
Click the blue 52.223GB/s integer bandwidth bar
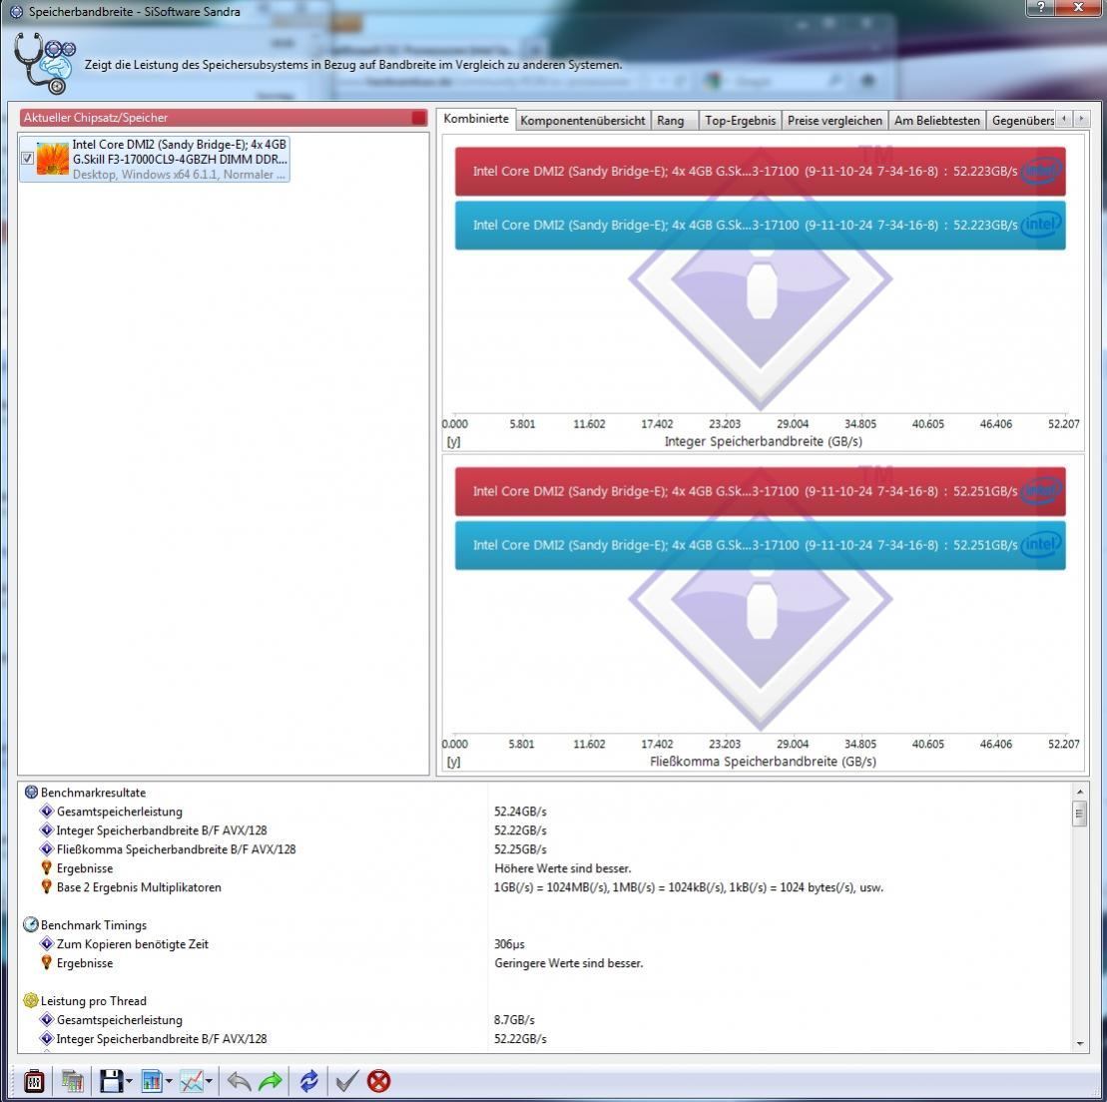point(761,226)
